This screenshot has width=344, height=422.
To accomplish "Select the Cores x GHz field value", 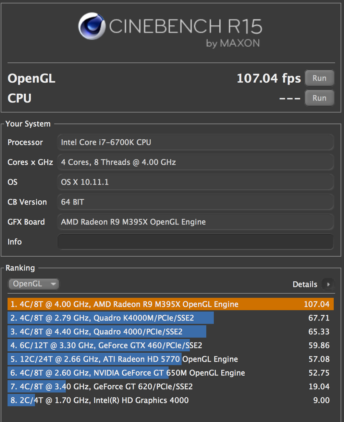I will click(x=195, y=162).
